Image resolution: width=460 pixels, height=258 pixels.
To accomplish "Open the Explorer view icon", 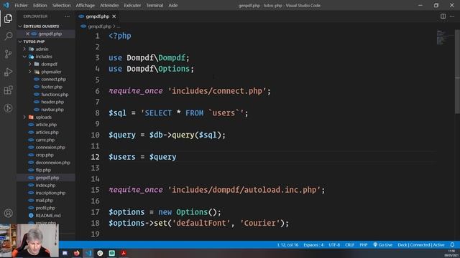I will pos(8,19).
